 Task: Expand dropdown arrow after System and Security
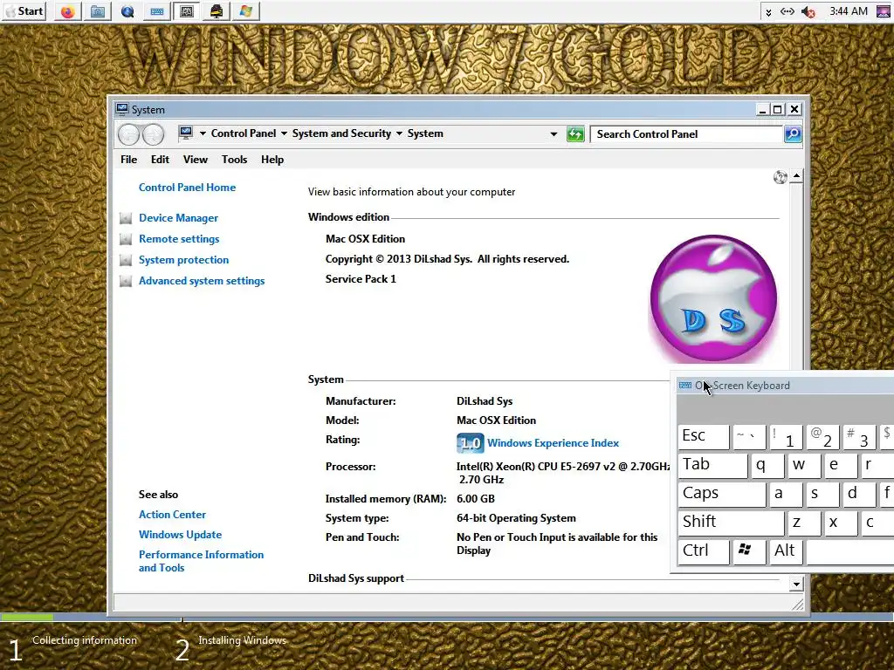[x=399, y=133]
